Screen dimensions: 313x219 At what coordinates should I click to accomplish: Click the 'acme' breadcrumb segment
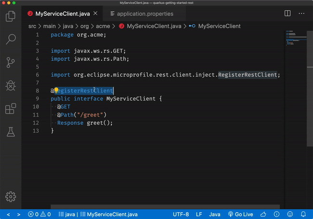[104, 26]
